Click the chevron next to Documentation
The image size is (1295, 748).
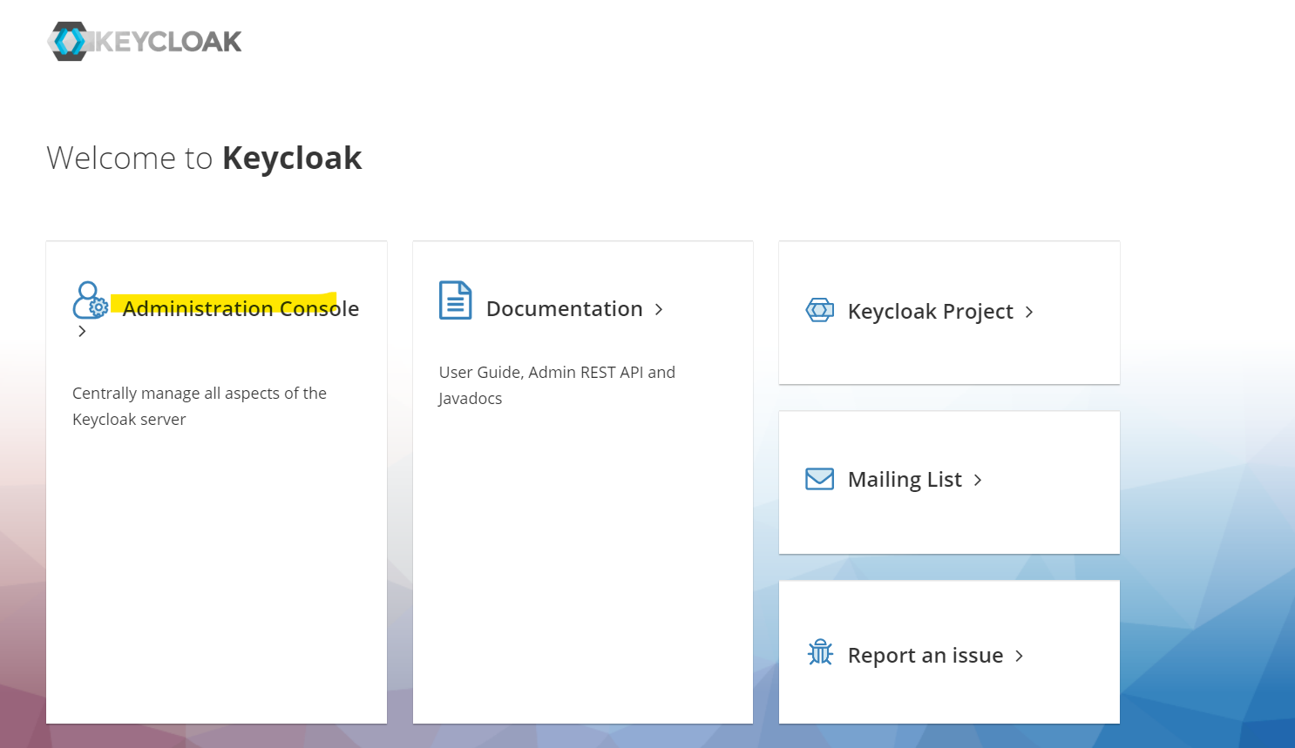[x=660, y=309]
